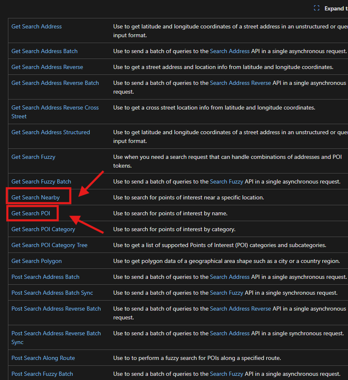Click the description 'Use to search for points of interest by name.'

(x=170, y=213)
